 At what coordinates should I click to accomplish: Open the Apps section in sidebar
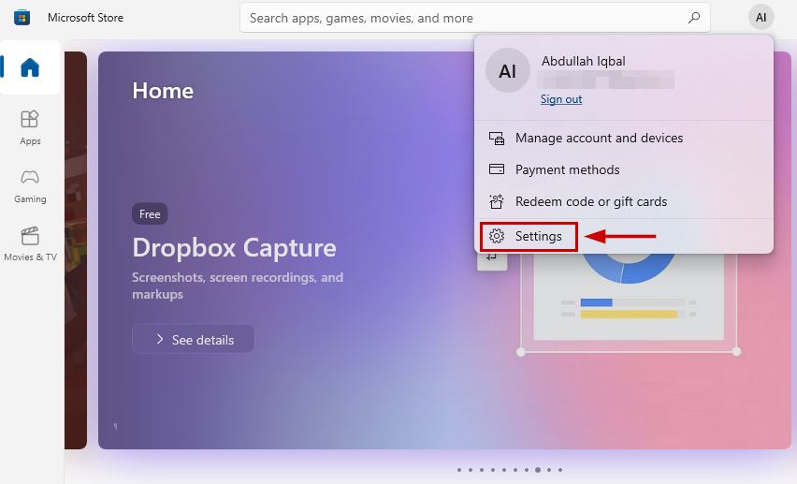(30, 127)
